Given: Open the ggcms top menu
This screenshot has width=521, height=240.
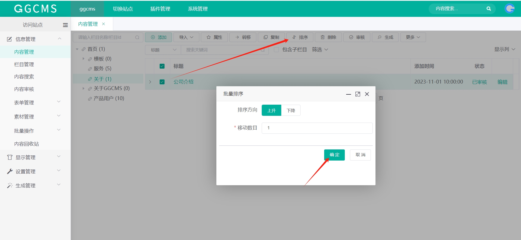Looking at the screenshot, I should (x=87, y=9).
